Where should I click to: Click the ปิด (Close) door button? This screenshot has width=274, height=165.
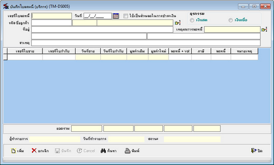(x=257, y=151)
